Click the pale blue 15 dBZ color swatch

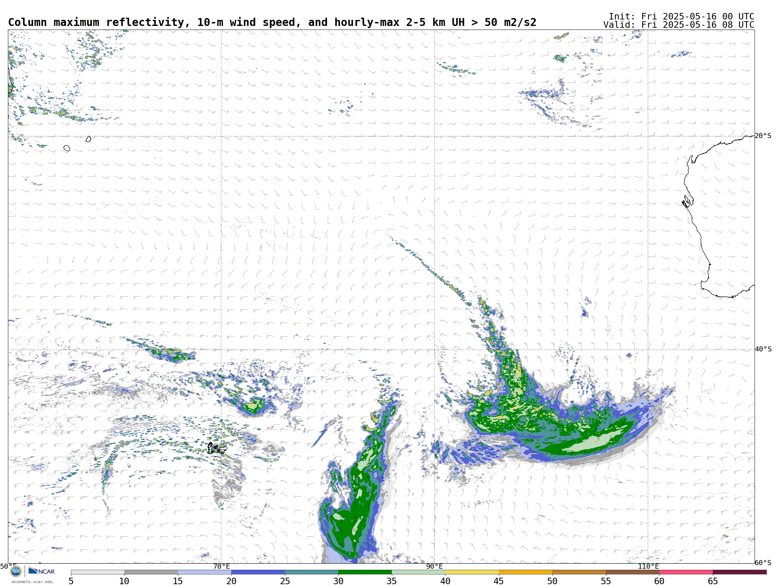pyautogui.click(x=205, y=572)
